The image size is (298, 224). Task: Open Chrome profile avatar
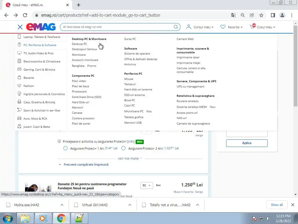pyautogui.click(x=282, y=15)
